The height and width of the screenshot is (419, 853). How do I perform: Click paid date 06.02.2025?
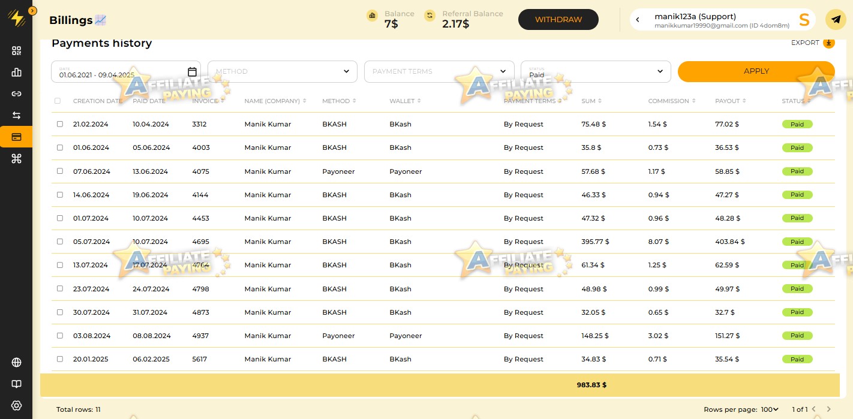pos(151,359)
